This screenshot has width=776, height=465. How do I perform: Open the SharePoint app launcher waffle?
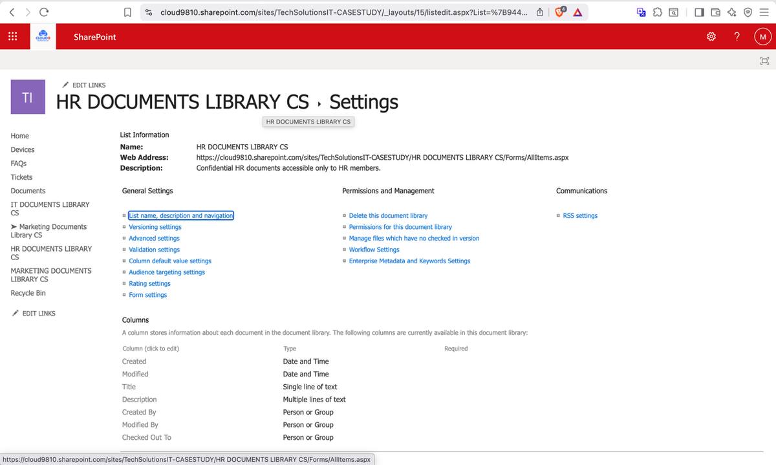[12, 37]
